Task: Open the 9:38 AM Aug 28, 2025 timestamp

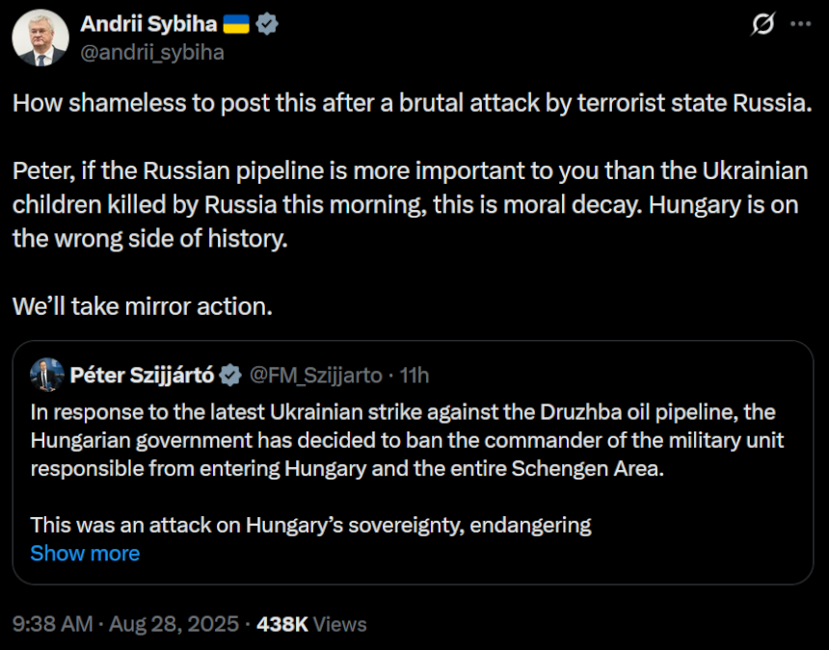Action: [x=126, y=624]
